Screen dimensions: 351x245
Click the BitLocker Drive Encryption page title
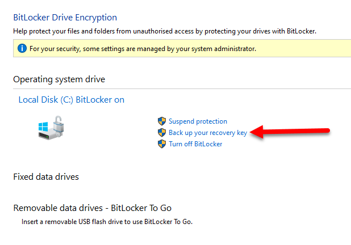tap(65, 18)
